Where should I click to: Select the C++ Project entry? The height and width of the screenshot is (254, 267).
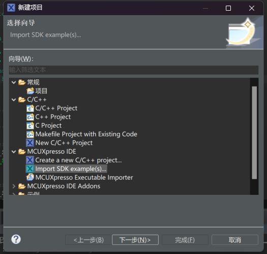(x=53, y=117)
